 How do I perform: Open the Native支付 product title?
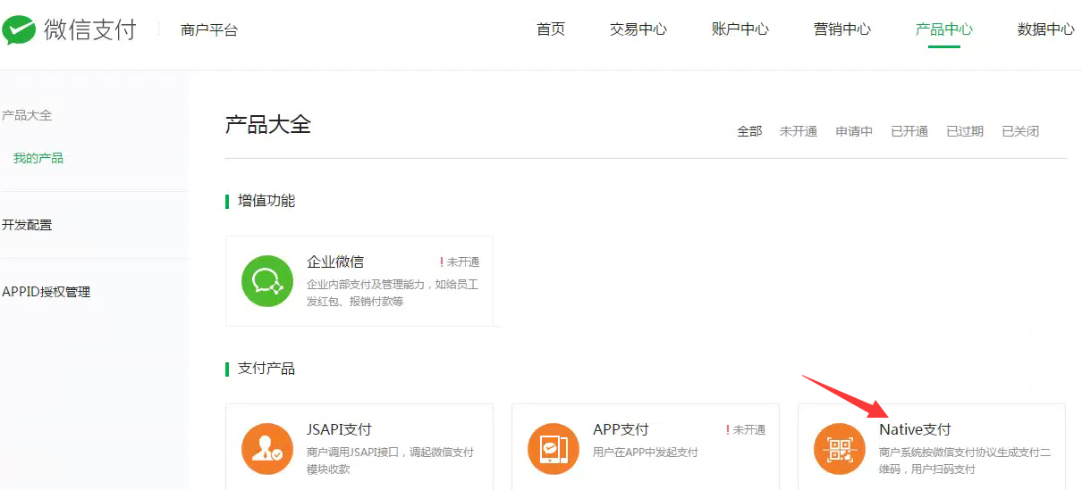point(915,429)
